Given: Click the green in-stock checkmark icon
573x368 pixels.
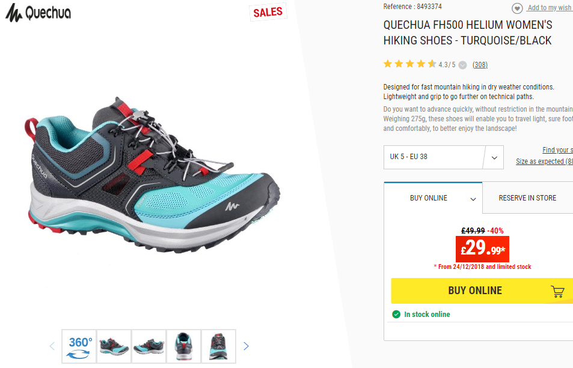Looking at the screenshot, I should (x=396, y=315).
